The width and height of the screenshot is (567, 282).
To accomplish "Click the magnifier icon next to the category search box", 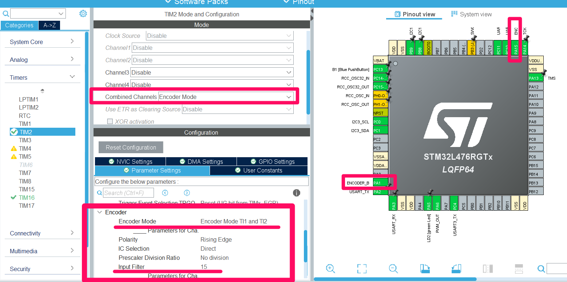I will tap(6, 14).
